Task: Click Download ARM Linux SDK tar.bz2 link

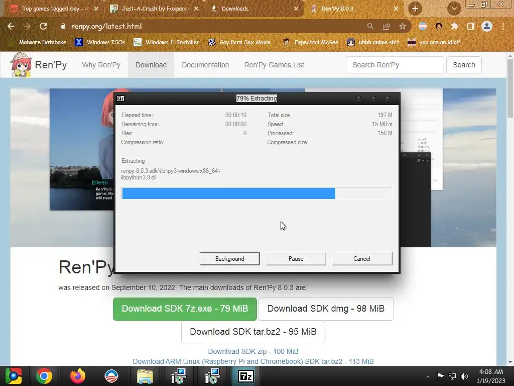Action: pyautogui.click(x=253, y=361)
